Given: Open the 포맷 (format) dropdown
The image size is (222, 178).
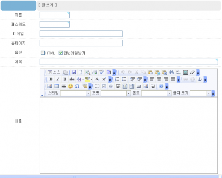Looking at the screenshot, I should point(129,93).
